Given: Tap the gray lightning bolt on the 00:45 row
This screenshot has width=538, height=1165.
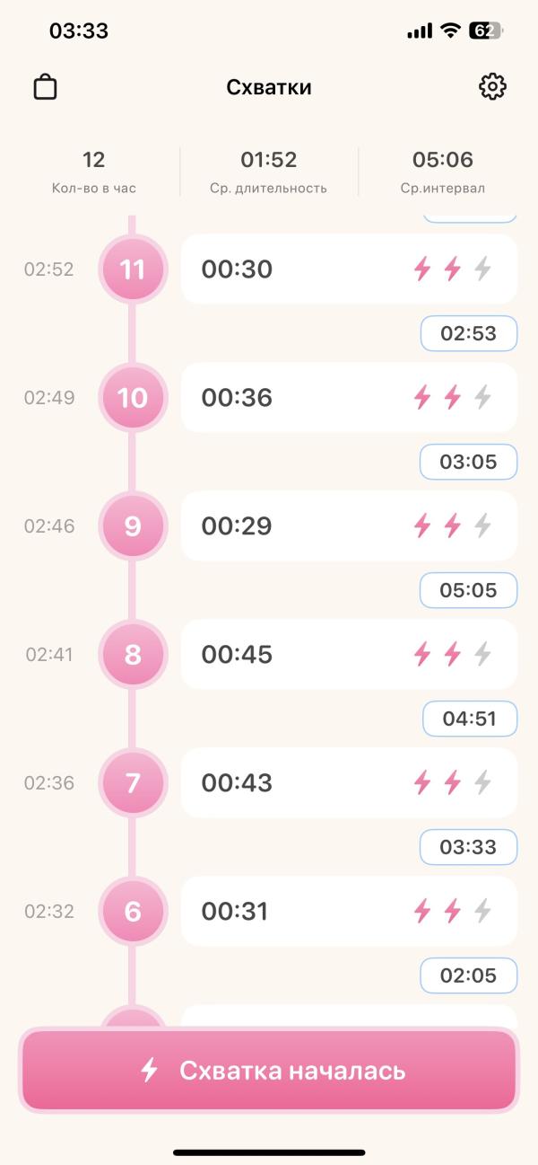Looking at the screenshot, I should [x=483, y=654].
